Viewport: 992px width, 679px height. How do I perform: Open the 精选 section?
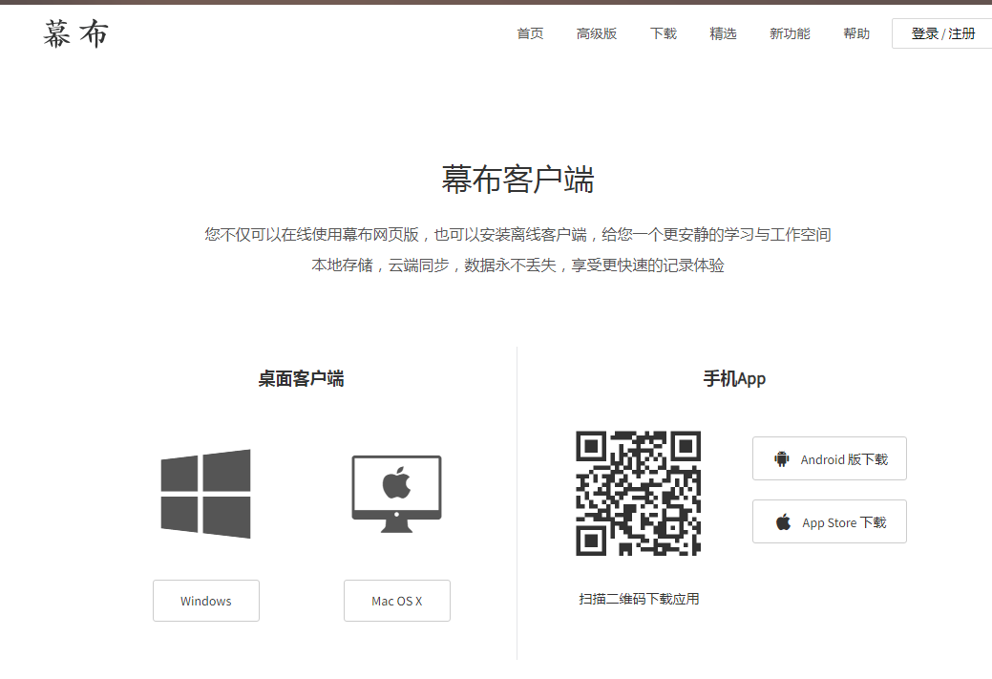click(x=724, y=32)
